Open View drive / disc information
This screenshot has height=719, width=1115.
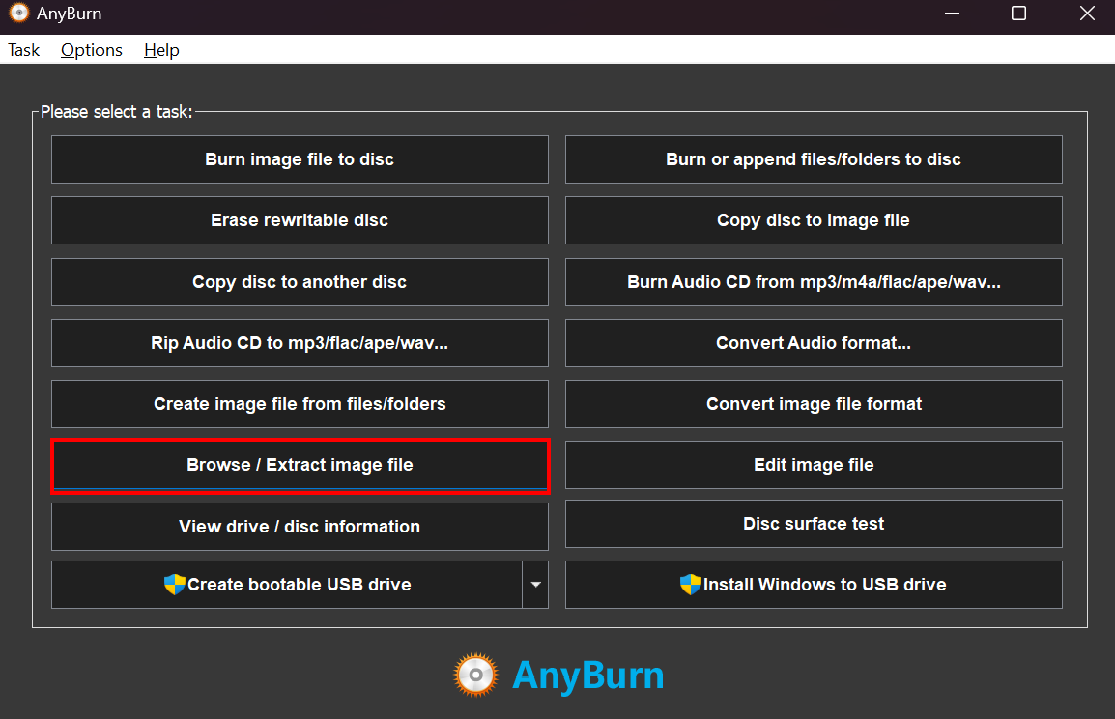[300, 527]
